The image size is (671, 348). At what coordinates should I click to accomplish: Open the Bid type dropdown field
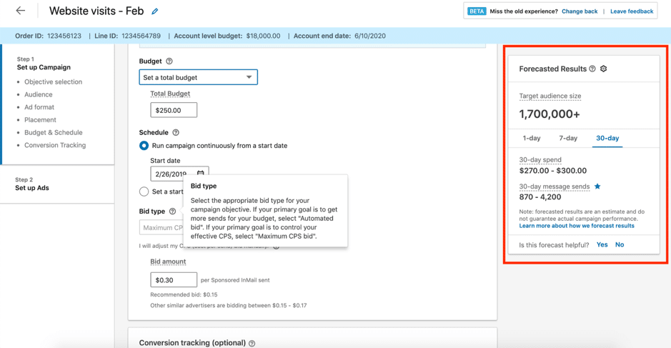pyautogui.click(x=161, y=228)
